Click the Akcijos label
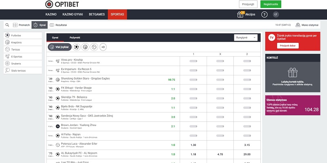Viewport: 327px width, 163px height. [250, 15]
